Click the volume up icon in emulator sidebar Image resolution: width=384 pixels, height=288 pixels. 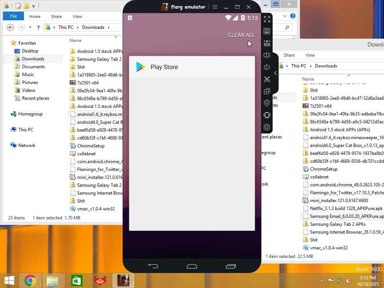(267, 55)
